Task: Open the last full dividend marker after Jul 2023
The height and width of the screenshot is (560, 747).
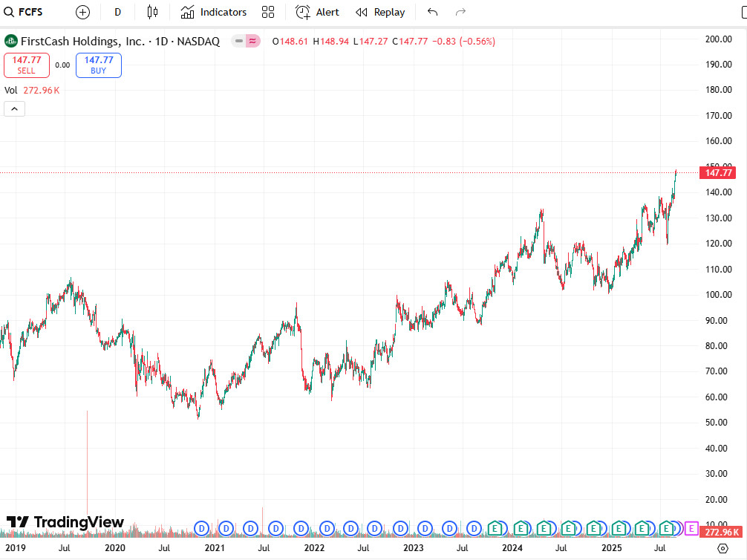Action: pos(474,529)
